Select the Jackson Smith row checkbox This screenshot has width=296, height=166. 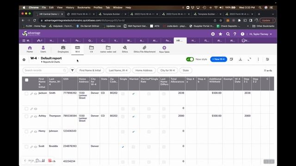[x=26, y=94]
